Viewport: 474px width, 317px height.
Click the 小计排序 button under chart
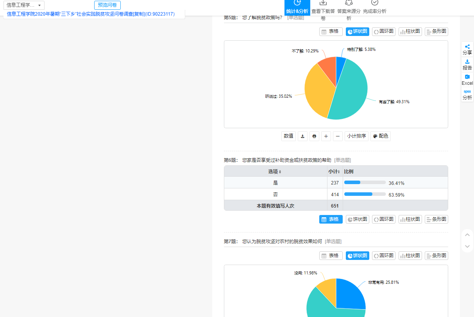[356, 136]
